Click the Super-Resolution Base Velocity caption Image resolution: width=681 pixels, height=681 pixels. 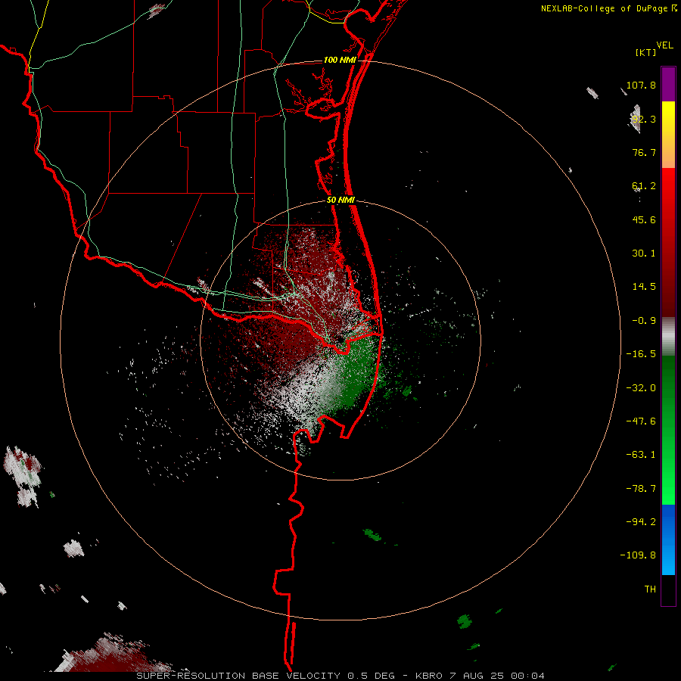340,676
